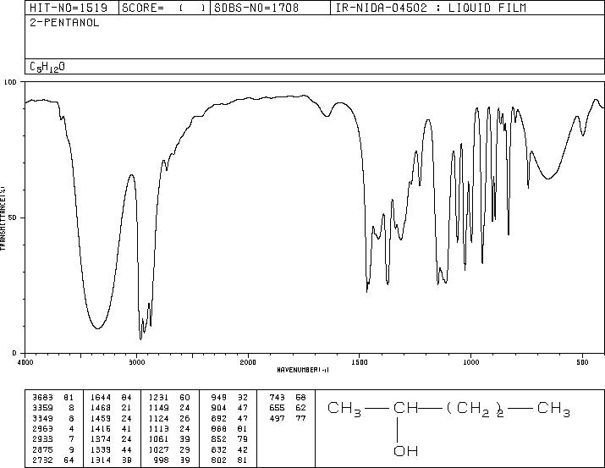Select the IR-NIDA-04502 : LIQUID FILM label
605x468 pixels.
pyautogui.click(x=431, y=8)
